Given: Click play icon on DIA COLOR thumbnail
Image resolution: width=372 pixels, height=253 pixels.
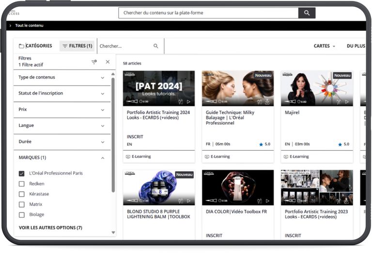Looking at the screenshot, I should click(x=267, y=201).
